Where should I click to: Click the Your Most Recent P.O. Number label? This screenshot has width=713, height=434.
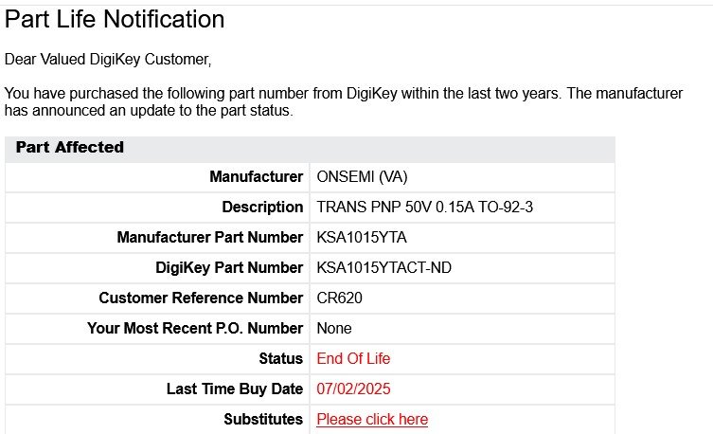click(x=195, y=328)
